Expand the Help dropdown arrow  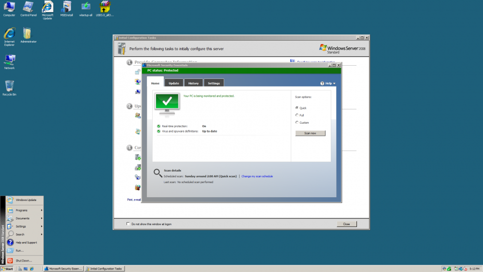(x=334, y=84)
